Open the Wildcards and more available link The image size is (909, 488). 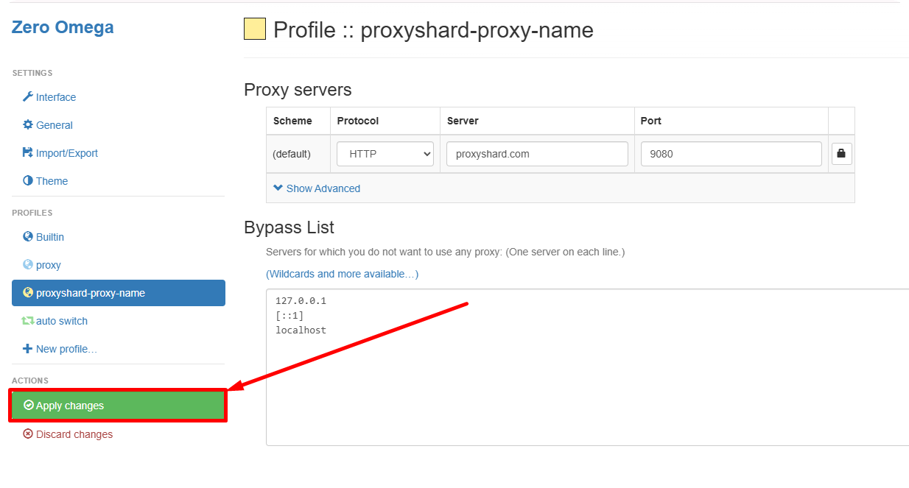(x=342, y=274)
